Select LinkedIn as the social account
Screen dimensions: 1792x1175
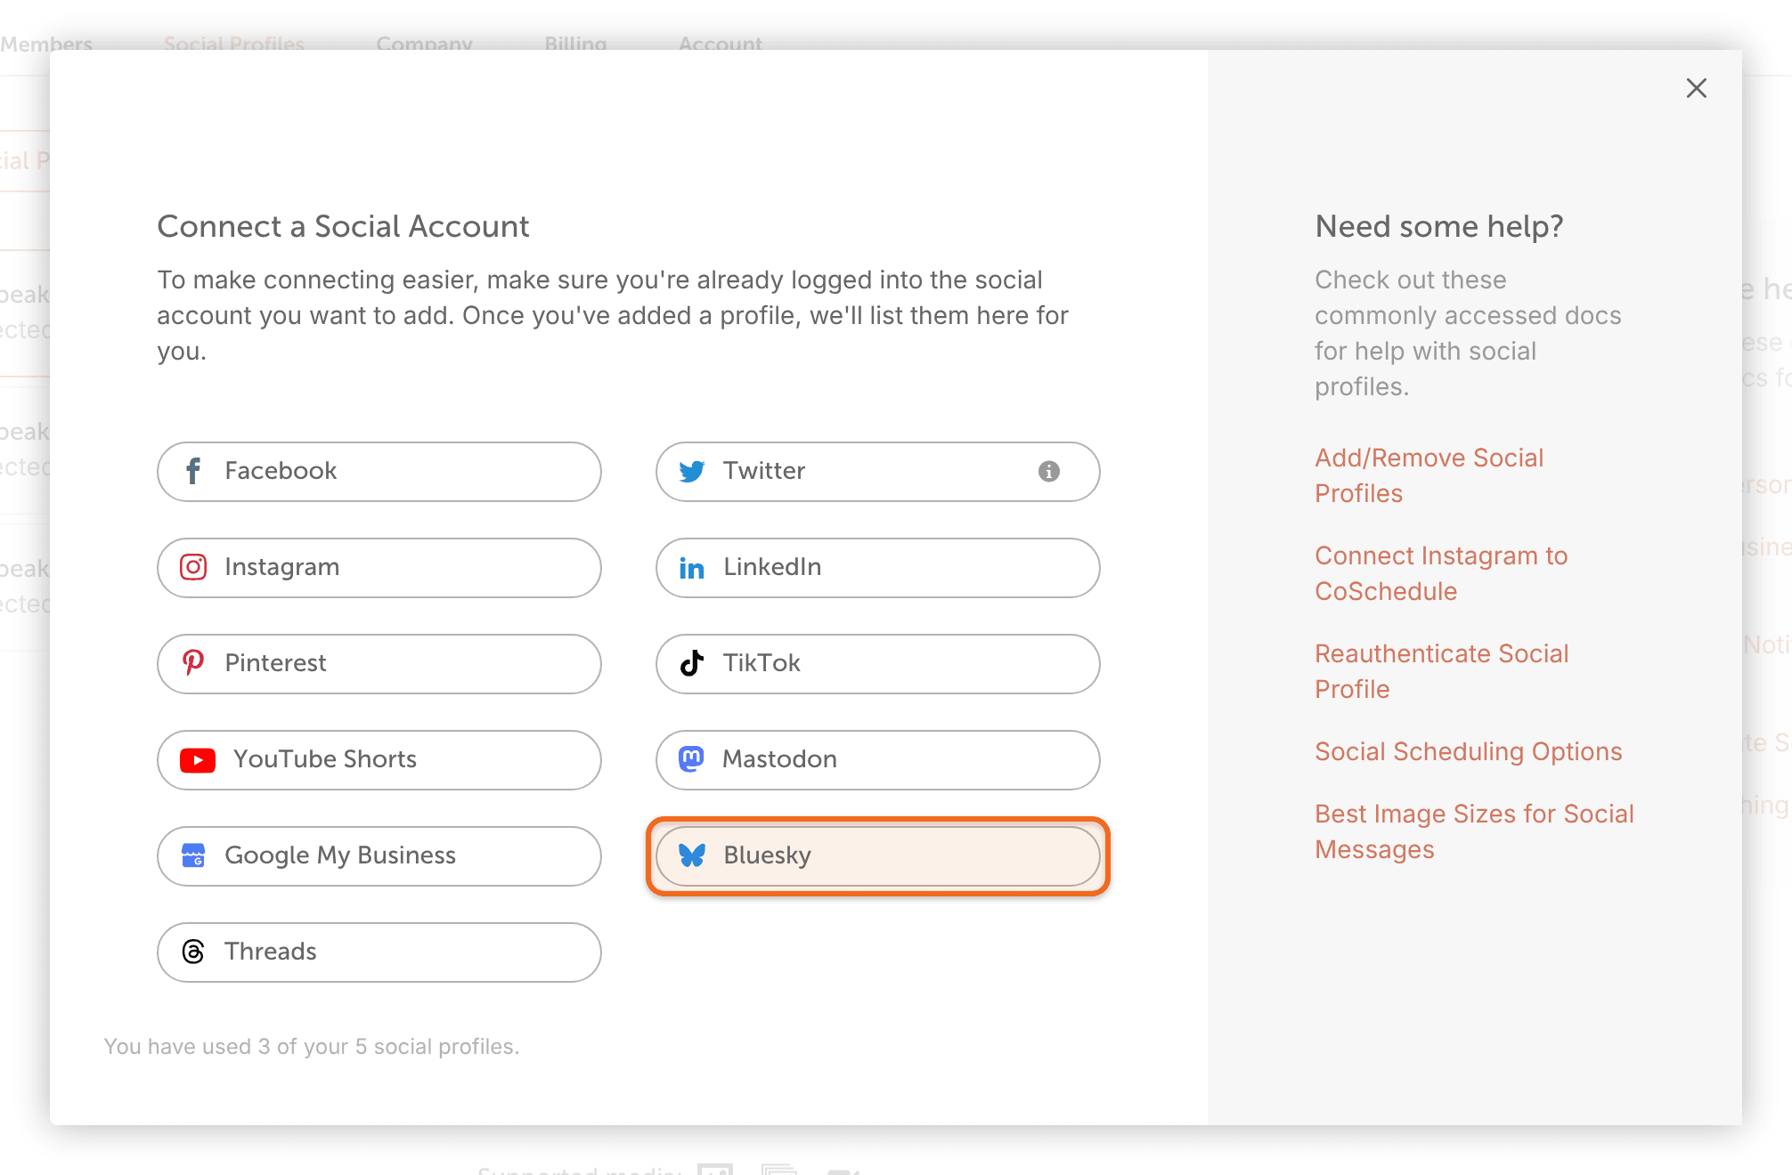[x=878, y=567]
